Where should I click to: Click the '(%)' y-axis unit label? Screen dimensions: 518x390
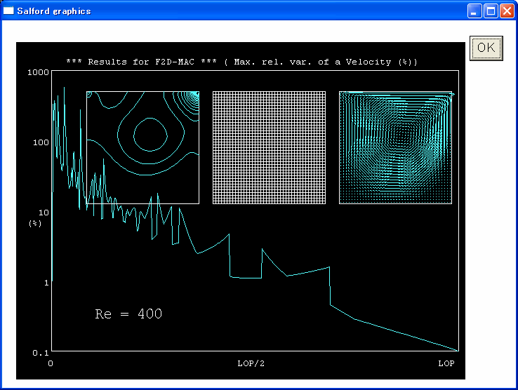[35, 224]
